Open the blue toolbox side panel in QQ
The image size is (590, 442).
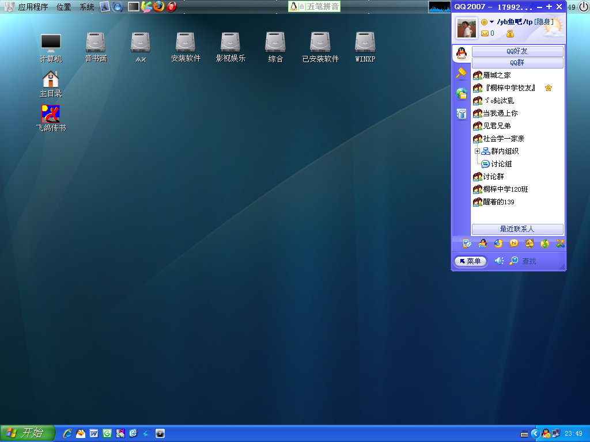[462, 113]
